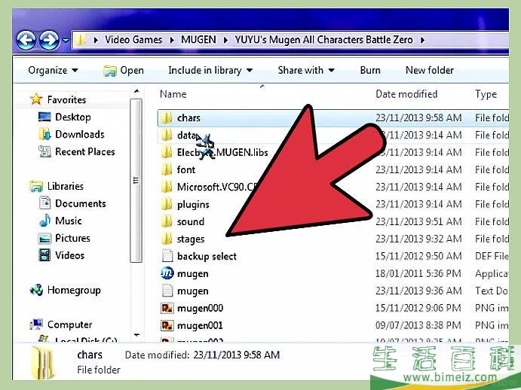Click the Recent Places icon

click(44, 151)
